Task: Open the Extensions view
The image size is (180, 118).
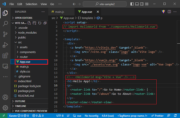Action: (5, 55)
